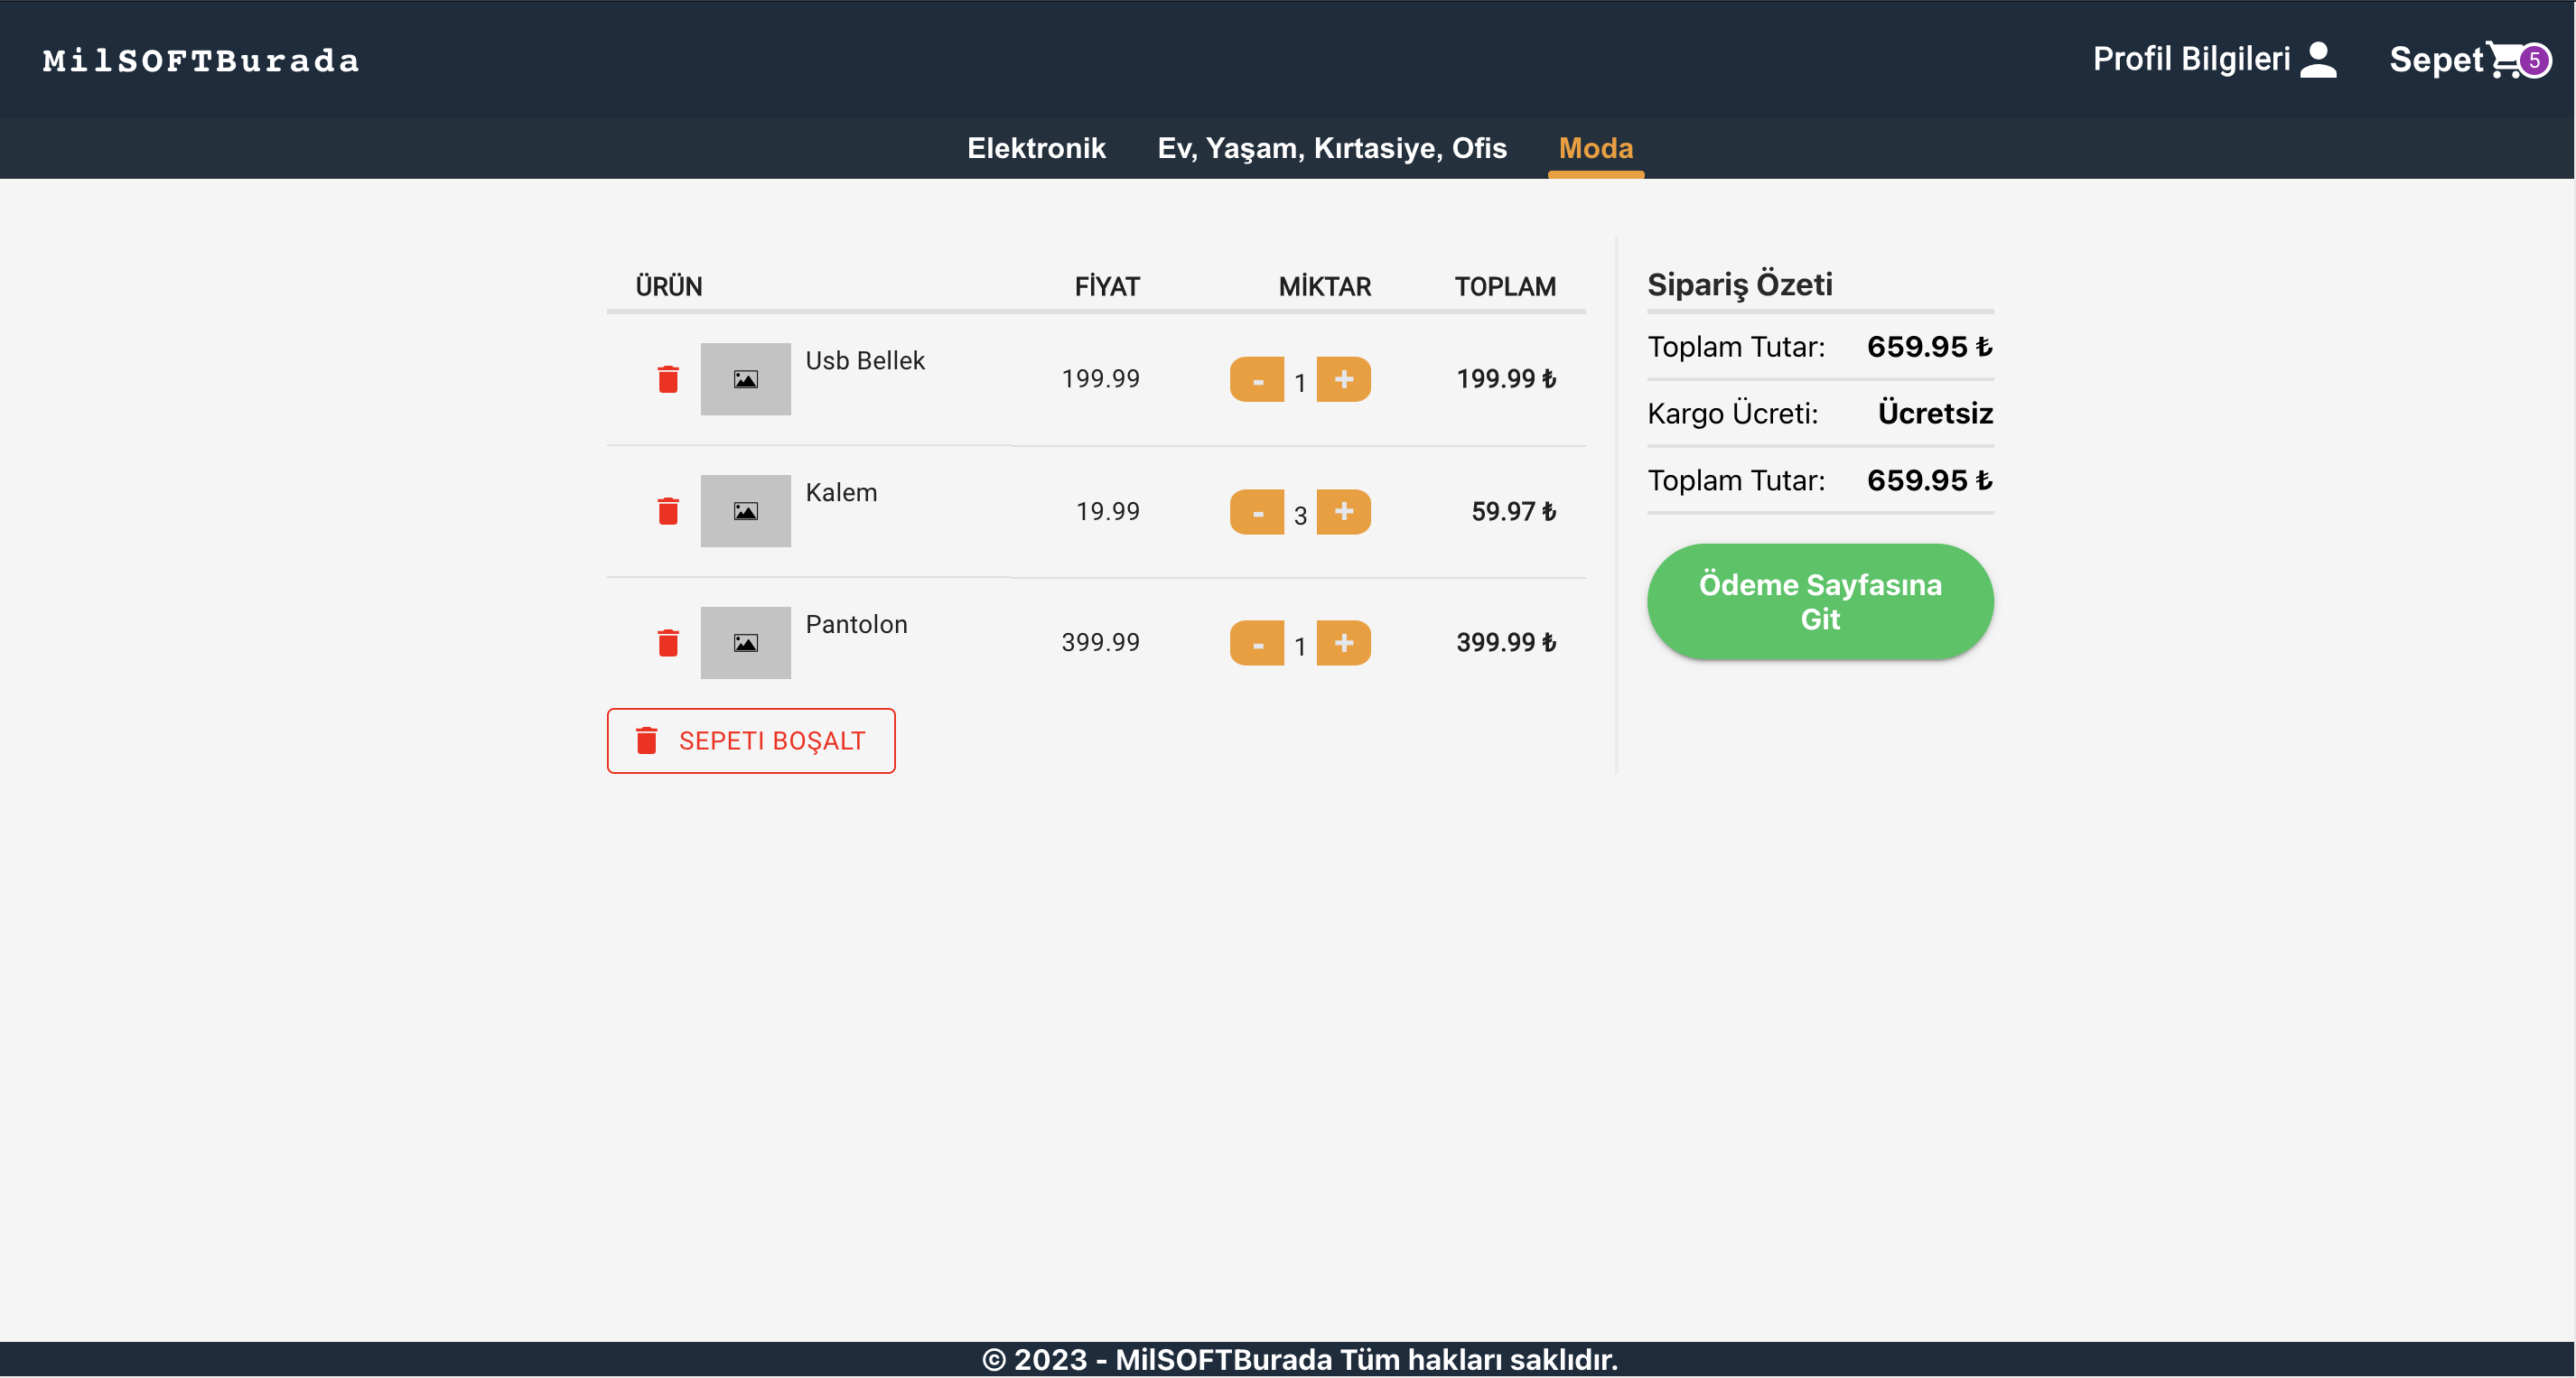Decrease Usb Bellek quantity with minus button
Screen dimensions: 2576x1378
pos(1257,379)
